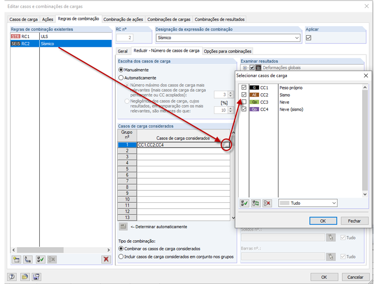Image resolution: width=378 pixels, height=284 pixels.
Task: Select the Manualmente radio button
Action: pos(121,70)
